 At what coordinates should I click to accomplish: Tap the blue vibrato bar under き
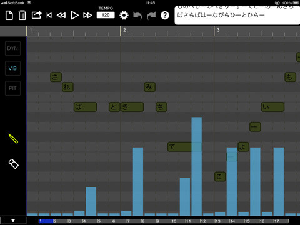coord(138,181)
